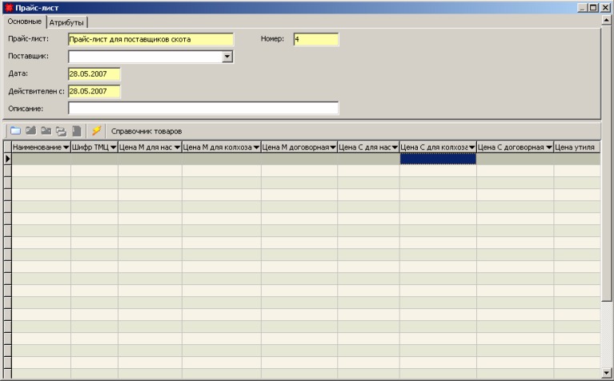Open the Поставщик combo box dropdown
The height and width of the screenshot is (381, 614).
(x=227, y=57)
